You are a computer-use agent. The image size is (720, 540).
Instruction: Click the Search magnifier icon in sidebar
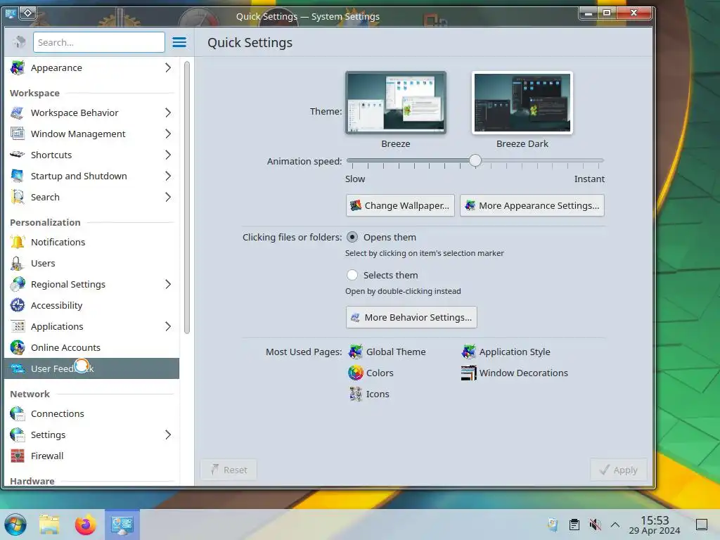pos(18,197)
